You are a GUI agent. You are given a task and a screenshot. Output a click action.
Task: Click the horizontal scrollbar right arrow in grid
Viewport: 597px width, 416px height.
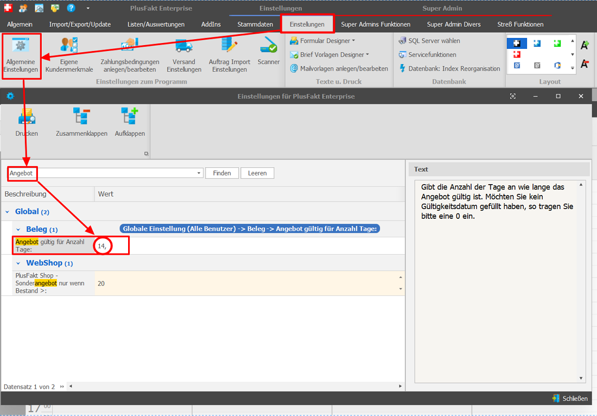point(400,386)
